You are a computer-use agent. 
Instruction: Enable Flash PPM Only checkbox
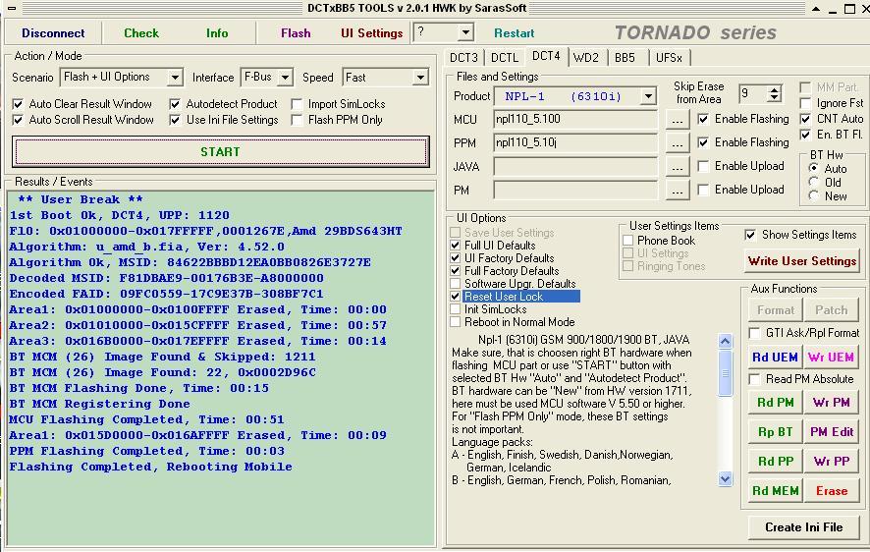click(297, 120)
